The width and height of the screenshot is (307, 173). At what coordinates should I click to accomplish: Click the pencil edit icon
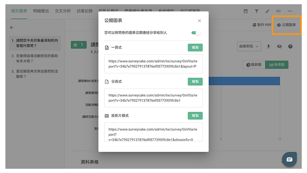(267, 11)
